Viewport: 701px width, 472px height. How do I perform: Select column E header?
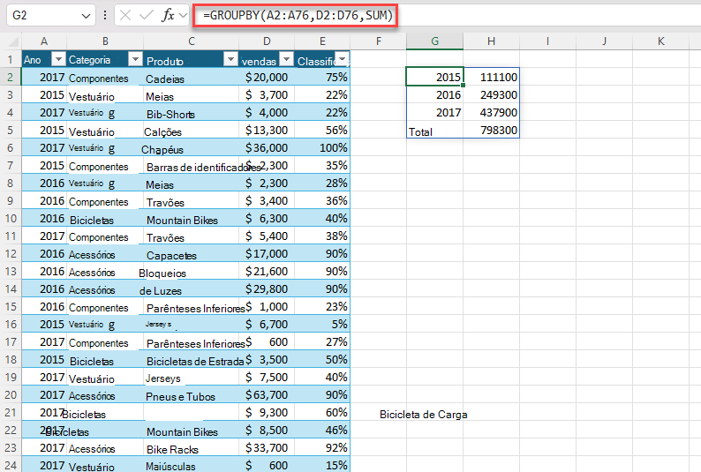322,41
